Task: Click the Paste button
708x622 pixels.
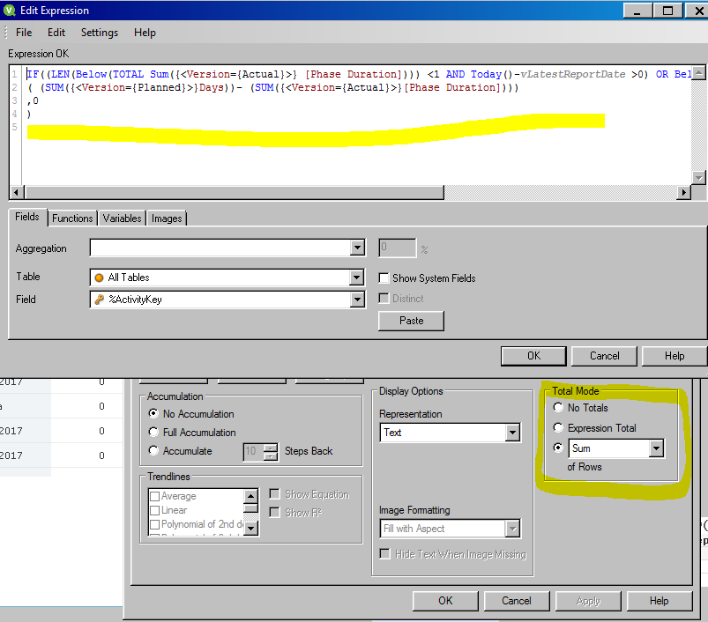Action: click(x=412, y=321)
